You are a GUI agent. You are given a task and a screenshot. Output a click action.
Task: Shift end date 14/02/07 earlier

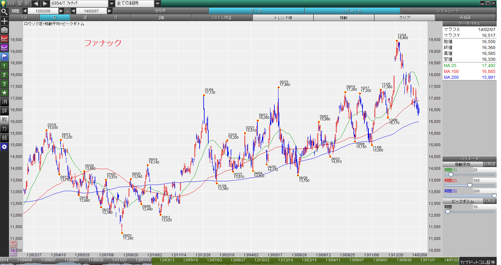click(73, 11)
